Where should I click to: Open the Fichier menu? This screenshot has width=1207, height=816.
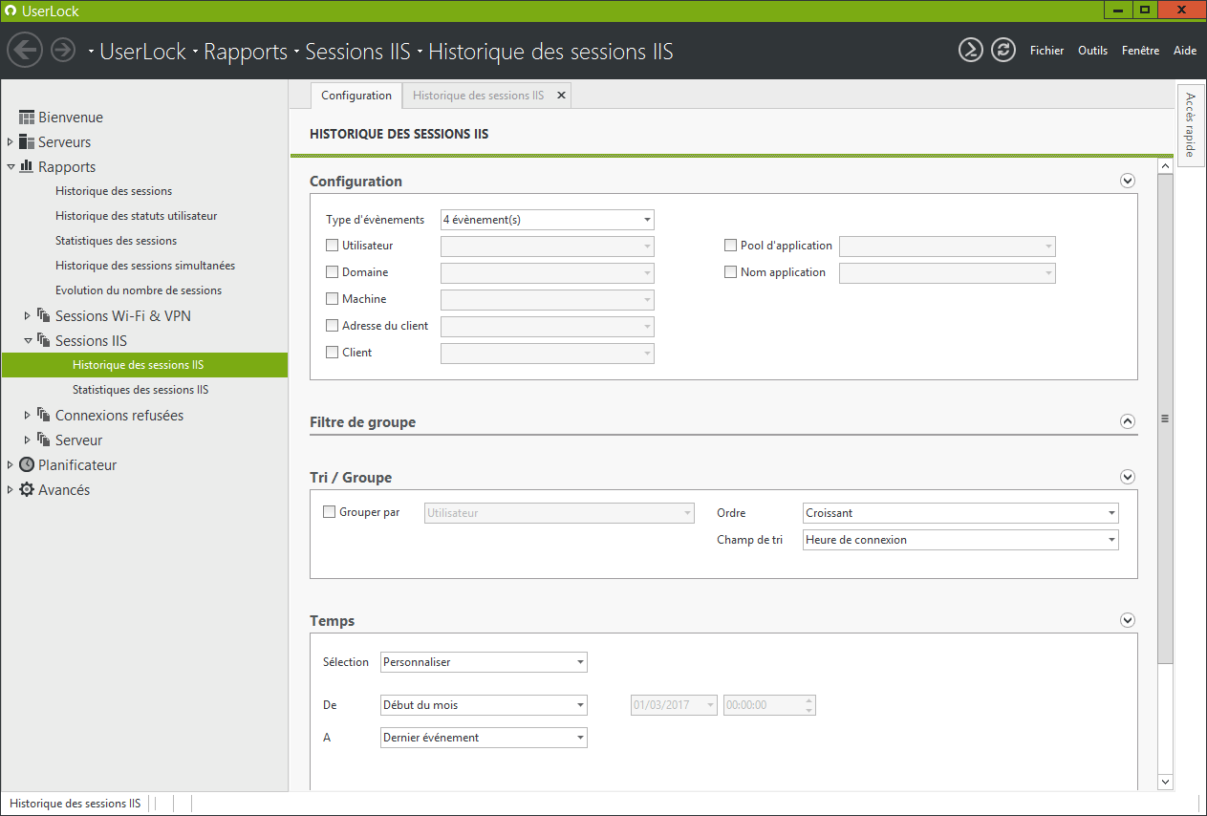pos(1046,51)
